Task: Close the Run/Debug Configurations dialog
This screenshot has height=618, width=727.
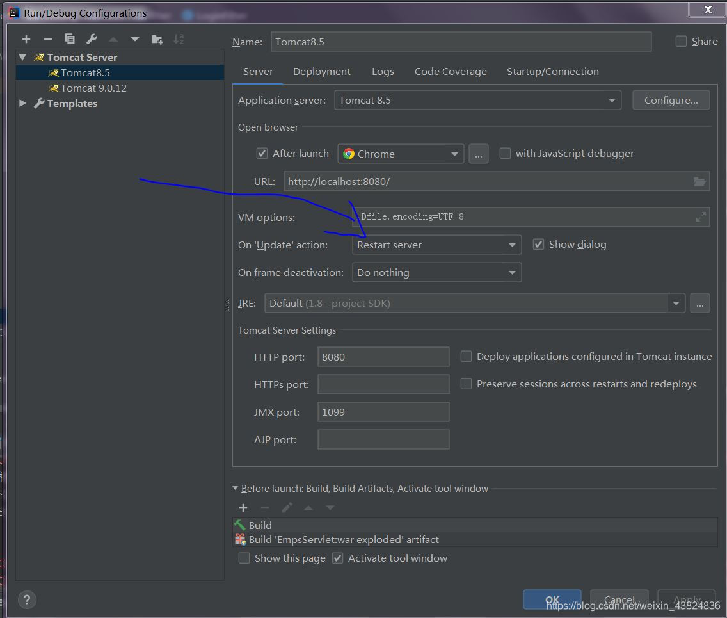Action: tap(708, 9)
